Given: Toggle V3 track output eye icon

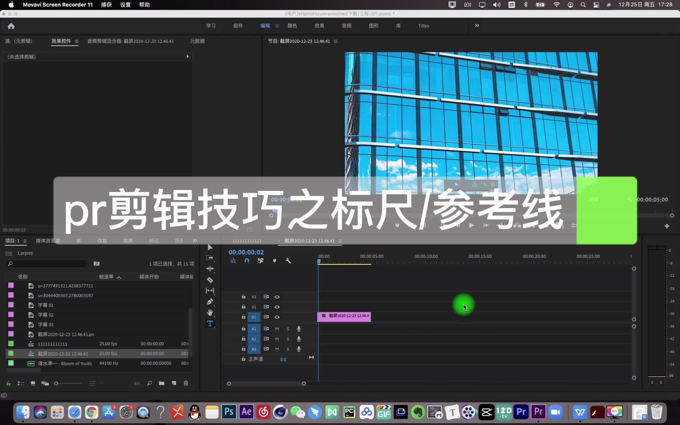Looking at the screenshot, I should [277, 297].
